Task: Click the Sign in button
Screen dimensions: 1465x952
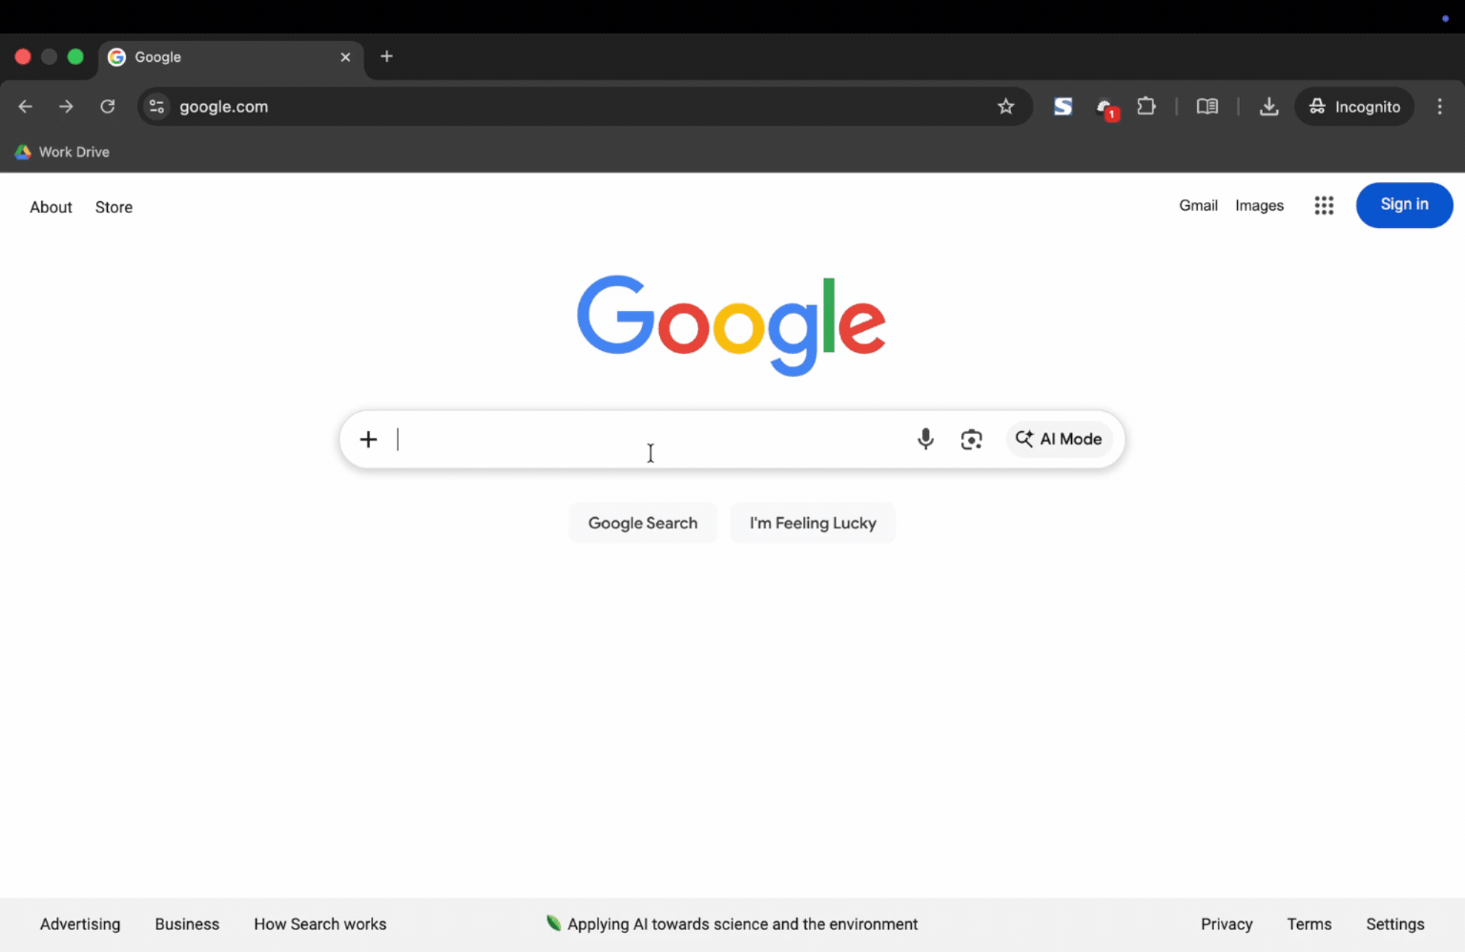Action: 1404,205
